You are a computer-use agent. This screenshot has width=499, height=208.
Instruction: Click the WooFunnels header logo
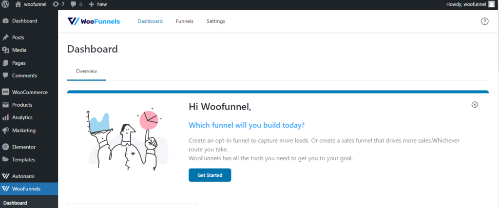[94, 21]
